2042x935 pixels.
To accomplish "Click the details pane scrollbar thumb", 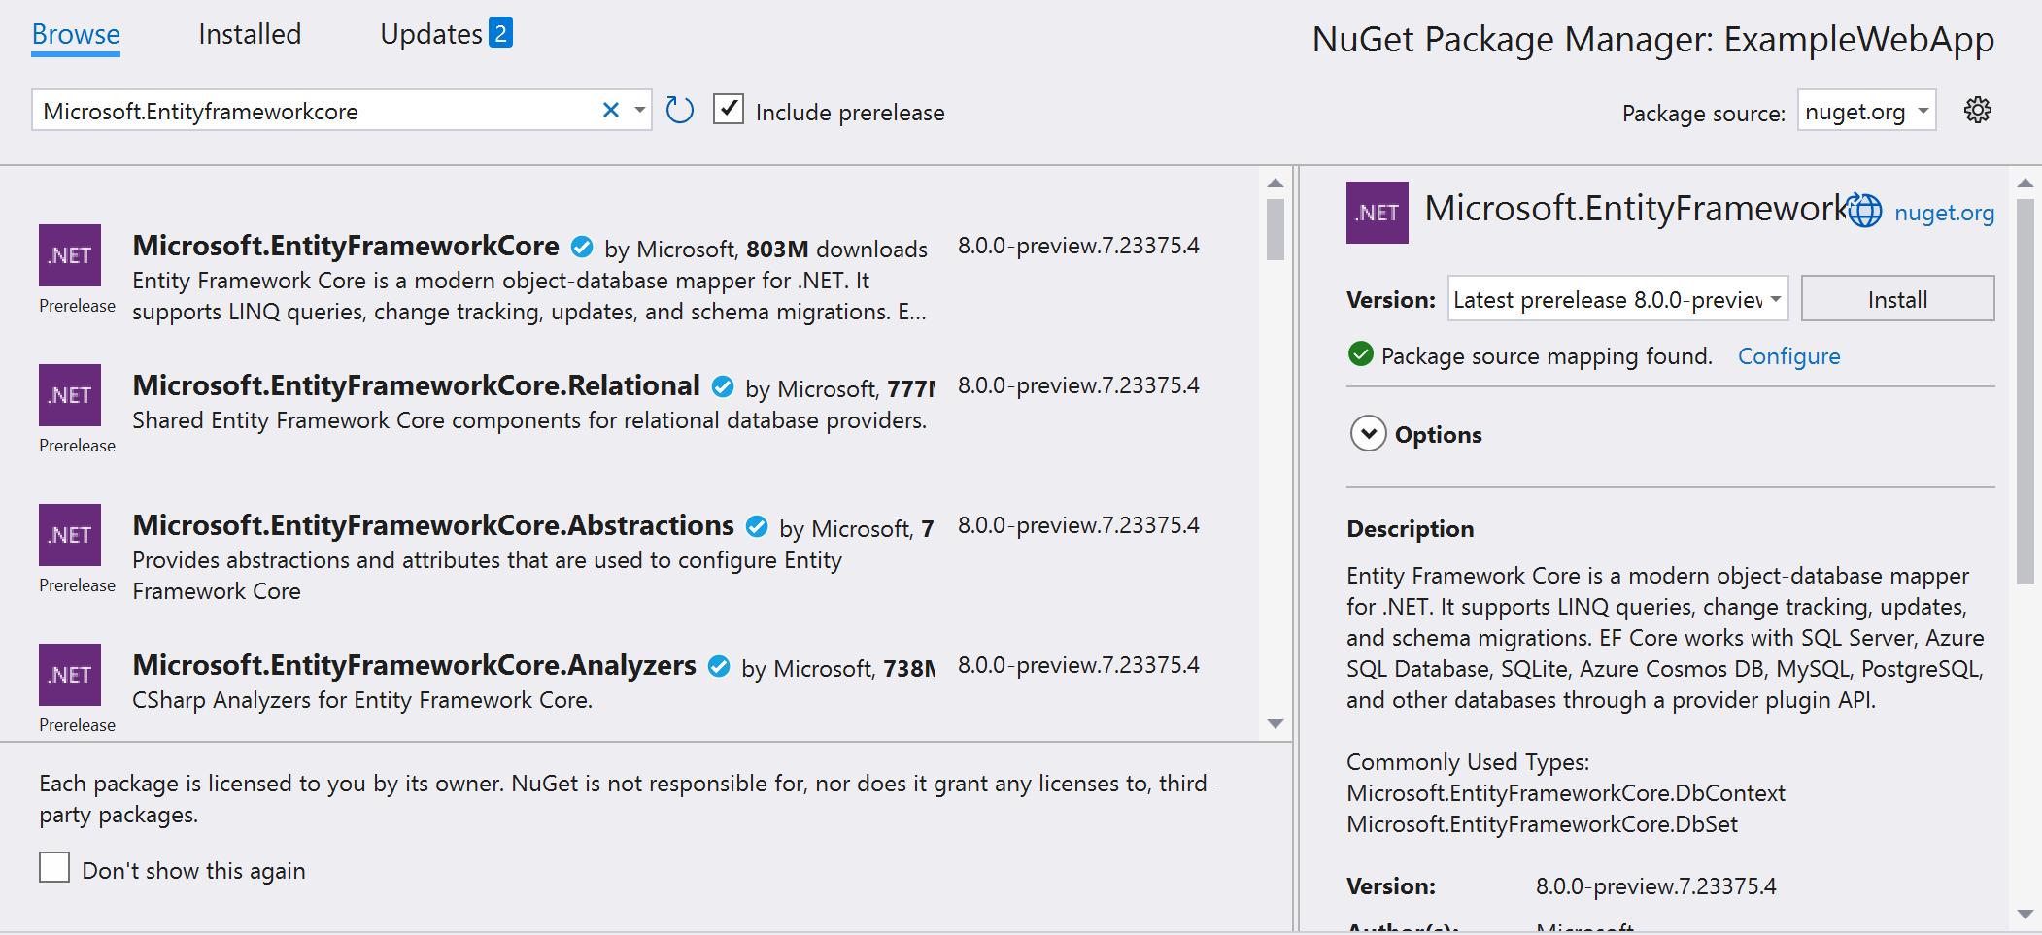I will click(x=2025, y=391).
